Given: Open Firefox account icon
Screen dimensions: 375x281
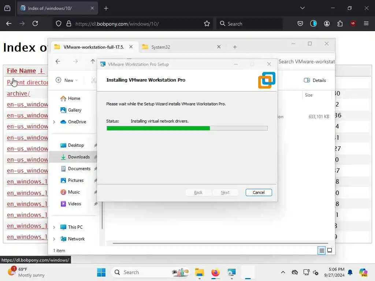Looking at the screenshot, I should (327, 23).
